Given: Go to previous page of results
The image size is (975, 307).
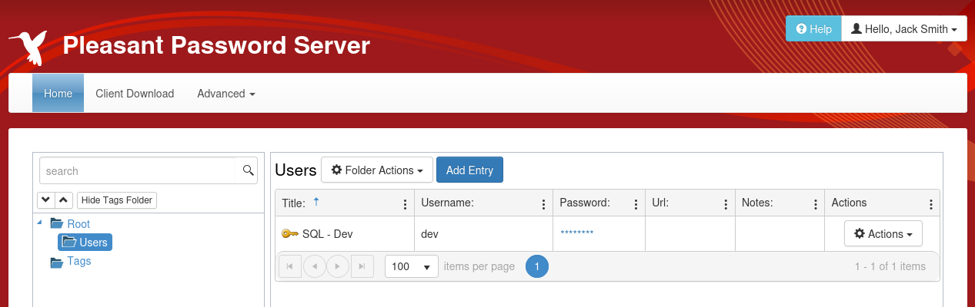Looking at the screenshot, I should click(314, 266).
